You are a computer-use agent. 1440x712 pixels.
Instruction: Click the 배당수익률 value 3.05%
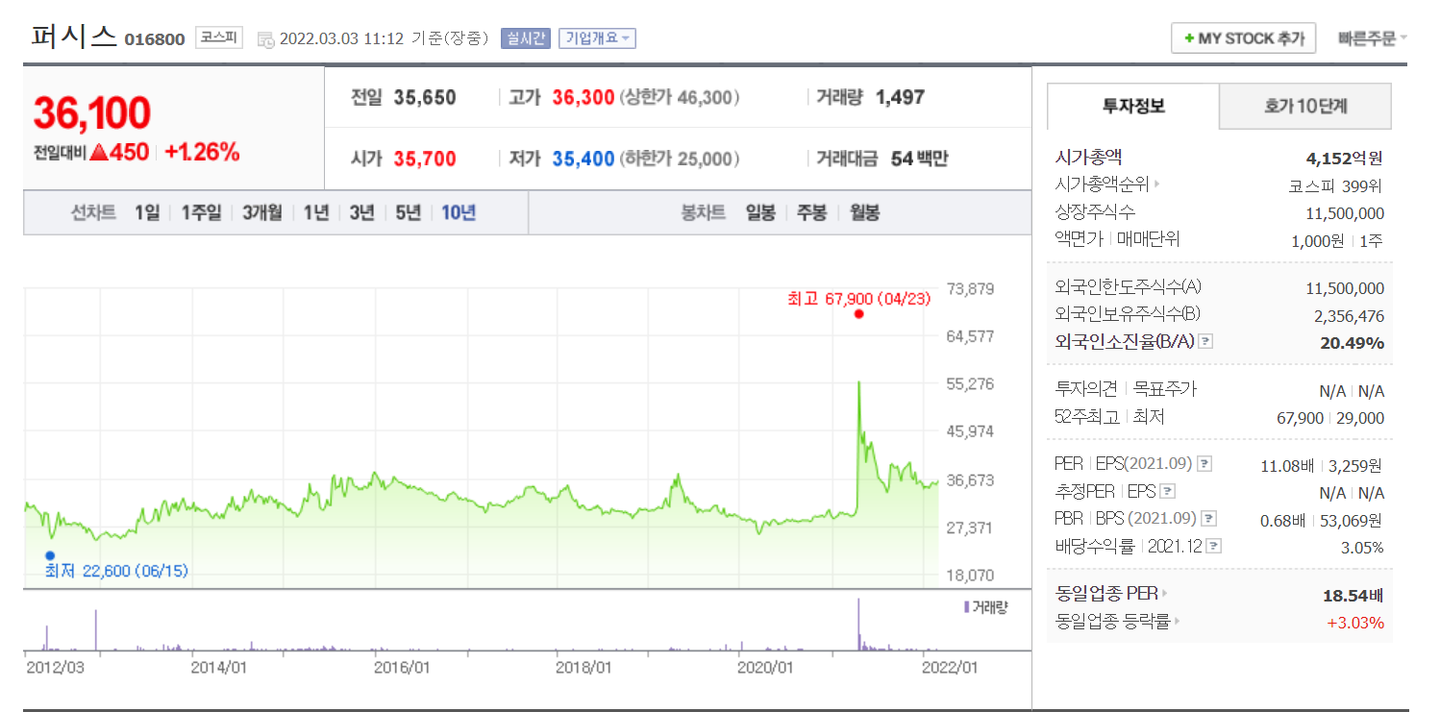click(1361, 548)
